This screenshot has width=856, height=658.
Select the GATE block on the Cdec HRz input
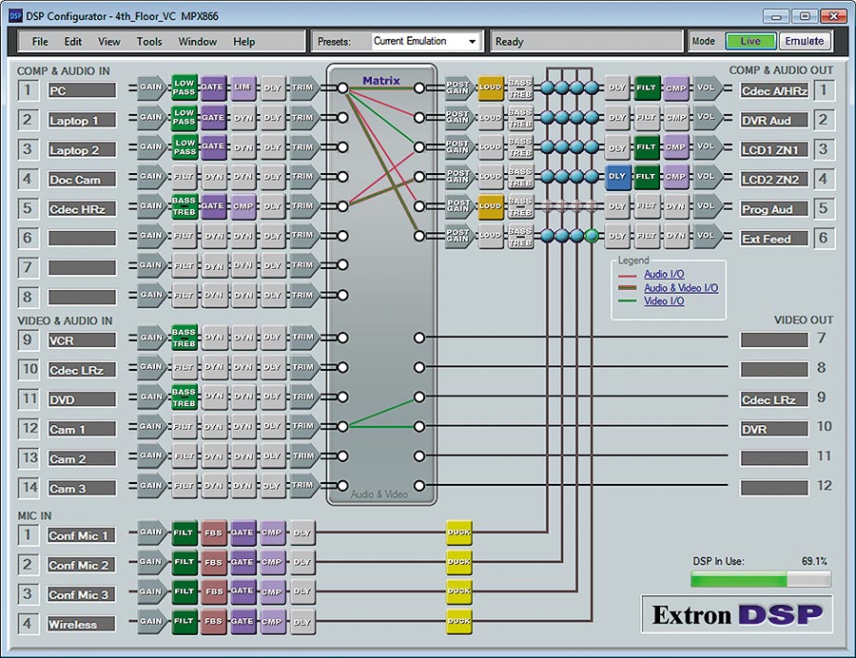click(211, 208)
